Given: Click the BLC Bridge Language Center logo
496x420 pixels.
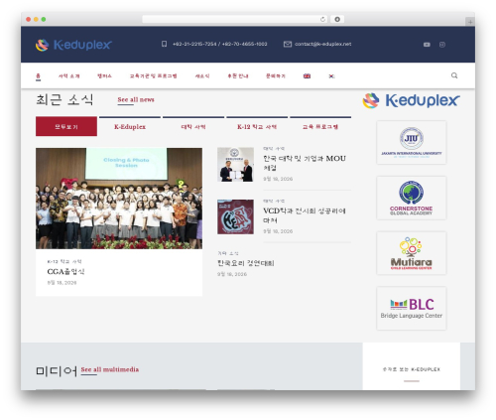Looking at the screenshot, I should tap(412, 308).
